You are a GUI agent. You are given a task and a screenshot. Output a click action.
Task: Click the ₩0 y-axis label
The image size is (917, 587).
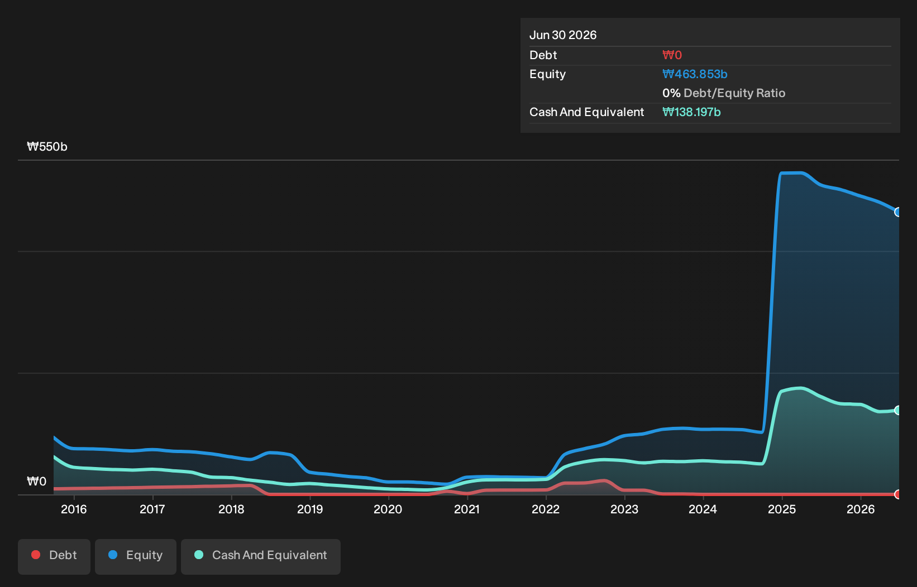coord(36,482)
